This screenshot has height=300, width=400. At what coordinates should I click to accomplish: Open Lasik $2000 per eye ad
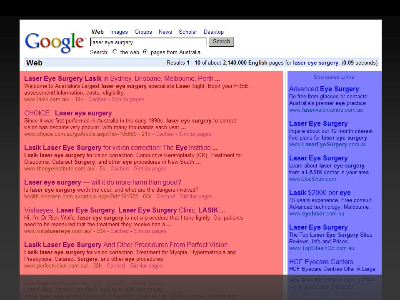(x=320, y=192)
